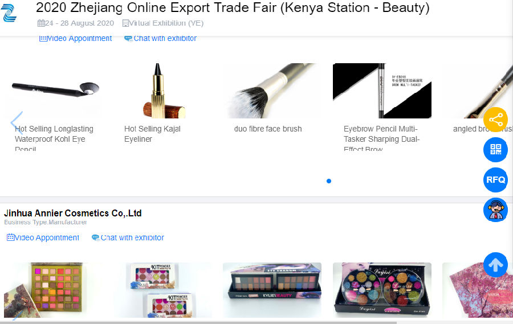The image size is (513, 324).
Task: Open Jinhua Annier Cosmetics Co,.Ltd company title
Action: click(72, 213)
